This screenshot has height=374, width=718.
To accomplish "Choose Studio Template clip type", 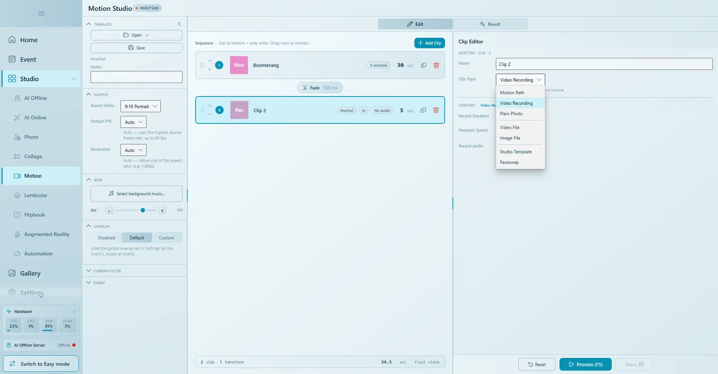I will [520, 152].
